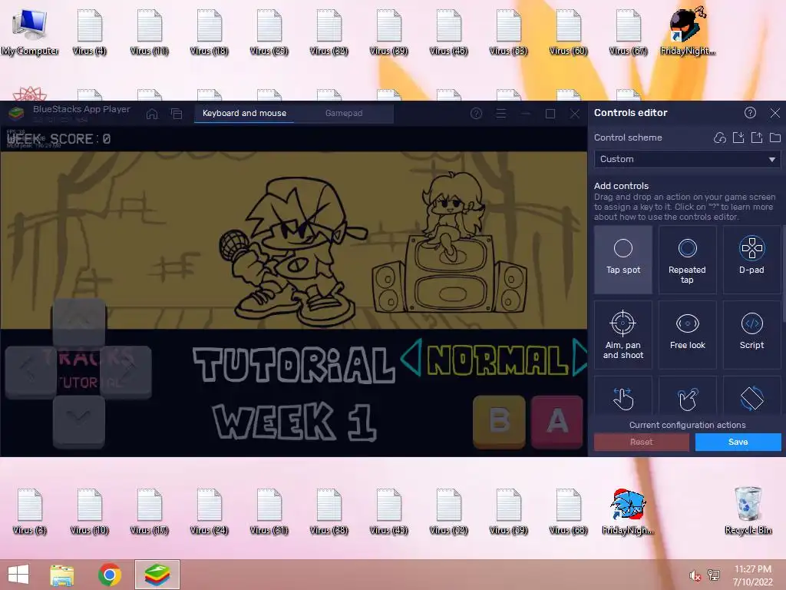This screenshot has width=786, height=590.
Task: Open the Windows Start menu
Action: [x=18, y=575]
